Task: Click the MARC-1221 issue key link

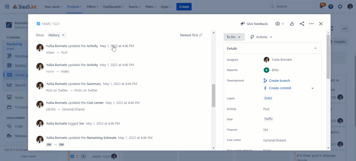Action: 51,24
